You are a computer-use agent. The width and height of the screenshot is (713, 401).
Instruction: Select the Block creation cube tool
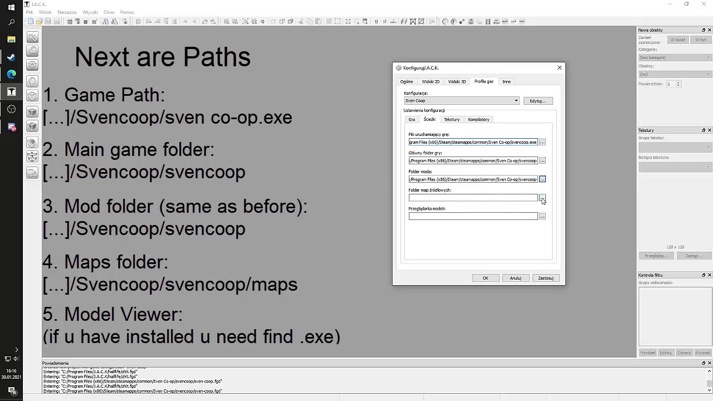pos(33,96)
